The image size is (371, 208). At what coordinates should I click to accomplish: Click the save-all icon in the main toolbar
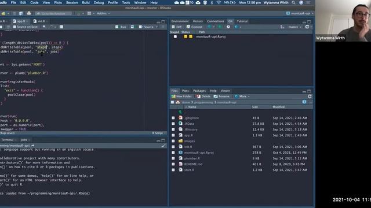click(x=21, y=13)
